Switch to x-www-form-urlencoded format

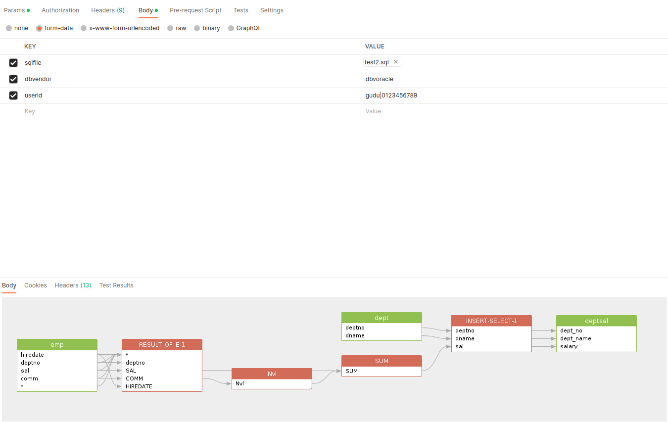124,28
